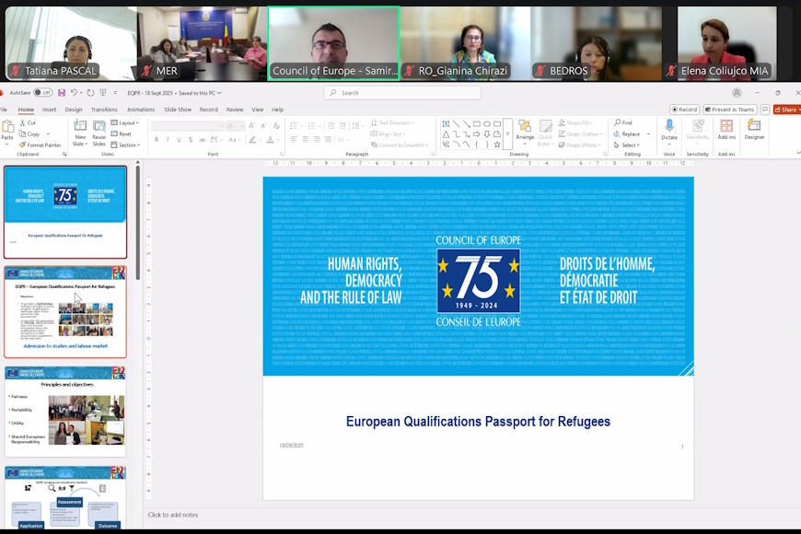
Task: Click the slide panel vertical scrollbar
Action: coord(137,222)
